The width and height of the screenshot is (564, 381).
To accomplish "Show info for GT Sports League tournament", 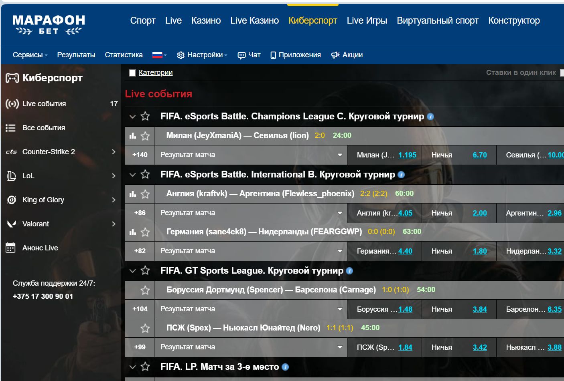I will tap(349, 271).
